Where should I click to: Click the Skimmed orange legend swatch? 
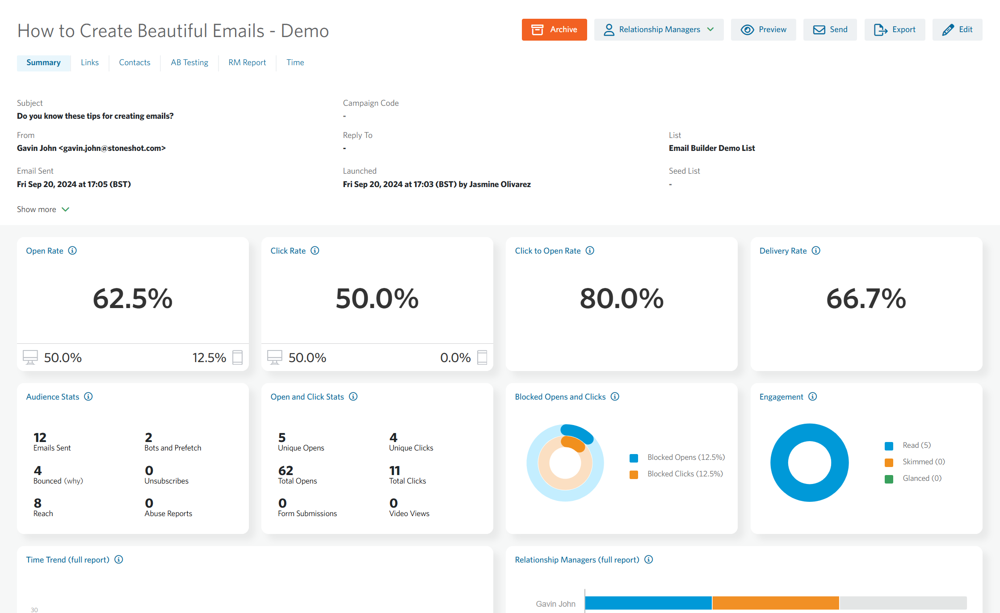point(889,462)
